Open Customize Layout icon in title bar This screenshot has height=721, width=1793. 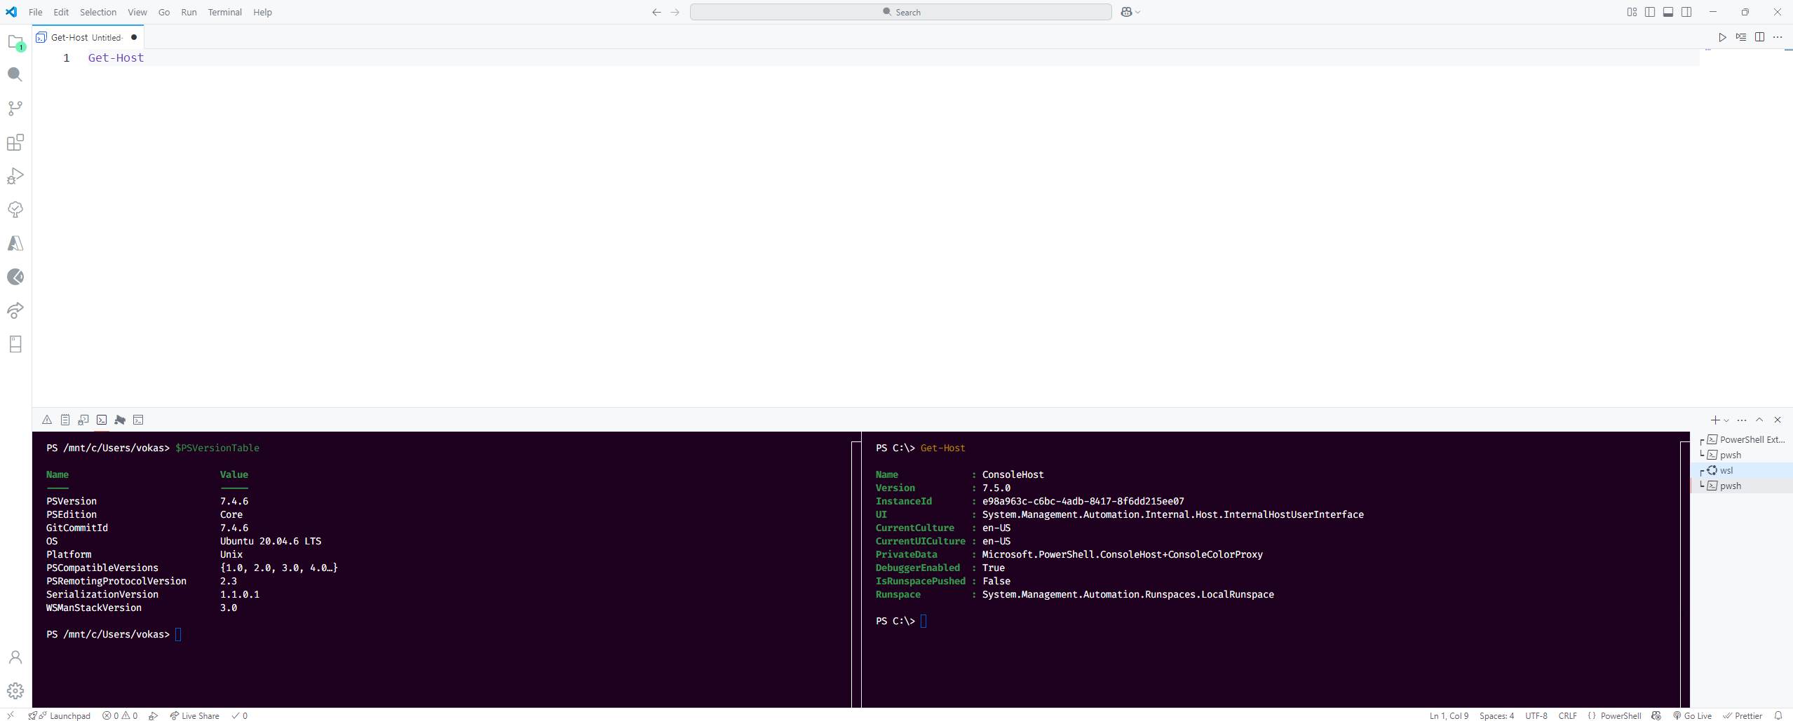coord(1632,12)
